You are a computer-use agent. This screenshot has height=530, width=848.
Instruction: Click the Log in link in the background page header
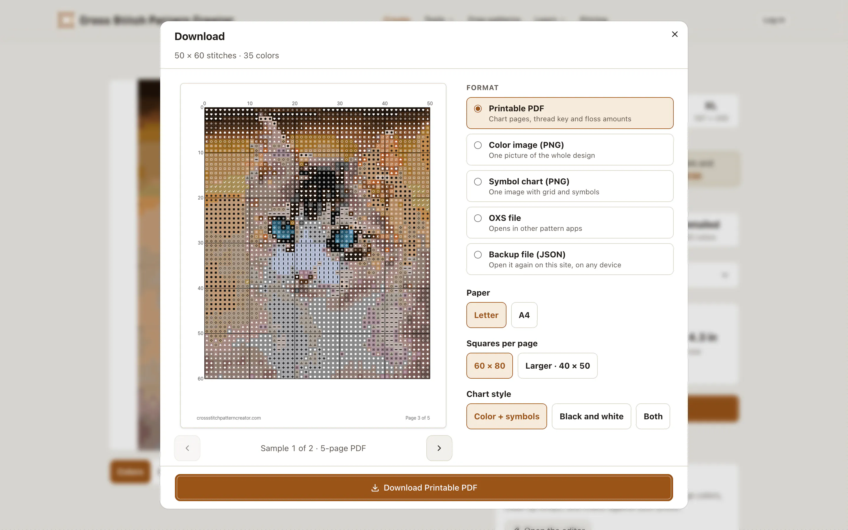tap(774, 20)
